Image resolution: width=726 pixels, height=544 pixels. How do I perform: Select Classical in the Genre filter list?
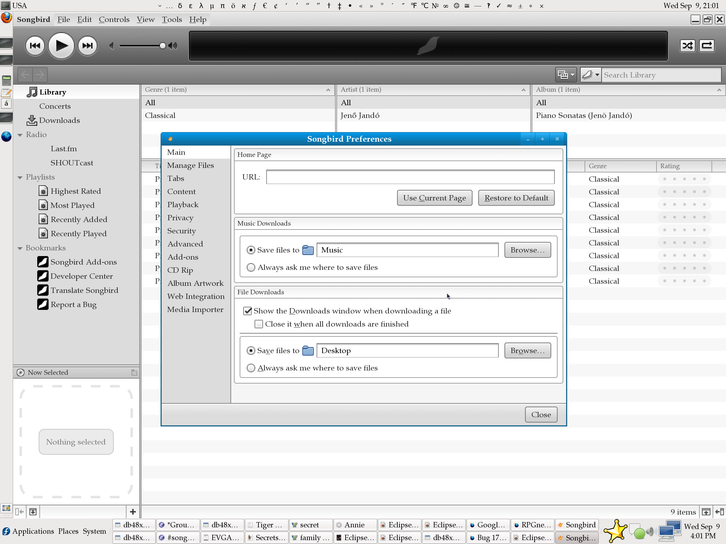pyautogui.click(x=238, y=115)
